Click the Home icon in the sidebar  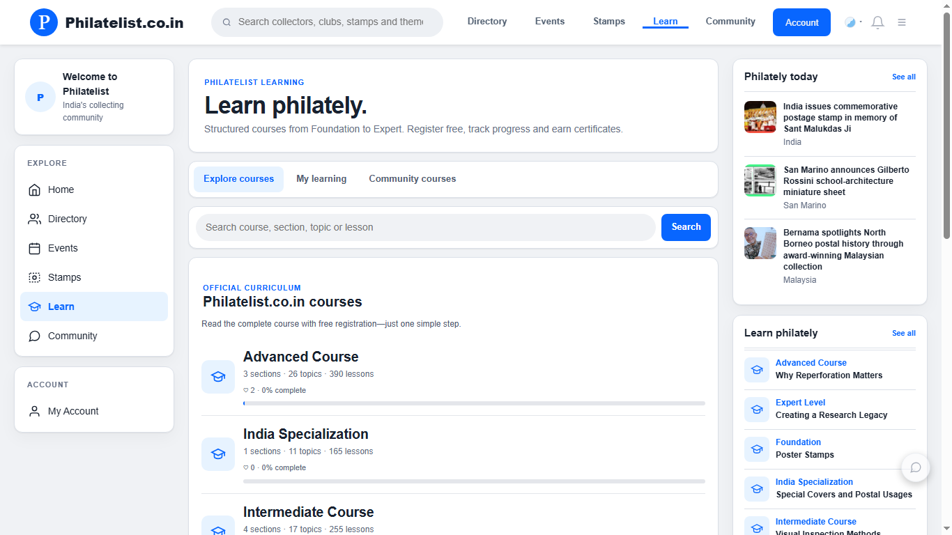(x=34, y=189)
